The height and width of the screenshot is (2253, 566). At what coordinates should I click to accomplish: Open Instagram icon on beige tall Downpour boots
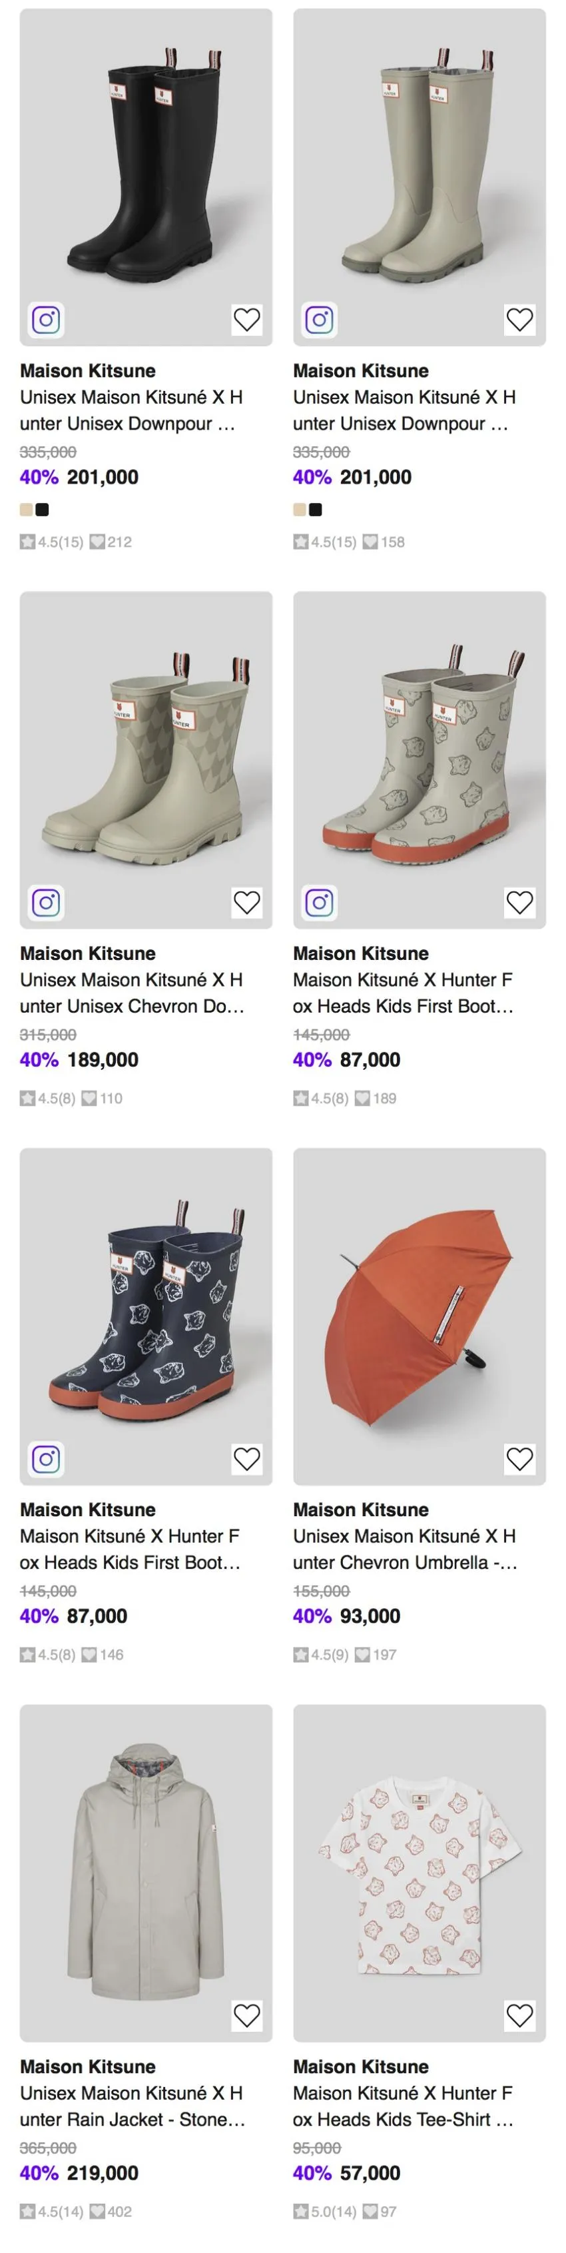(x=320, y=319)
